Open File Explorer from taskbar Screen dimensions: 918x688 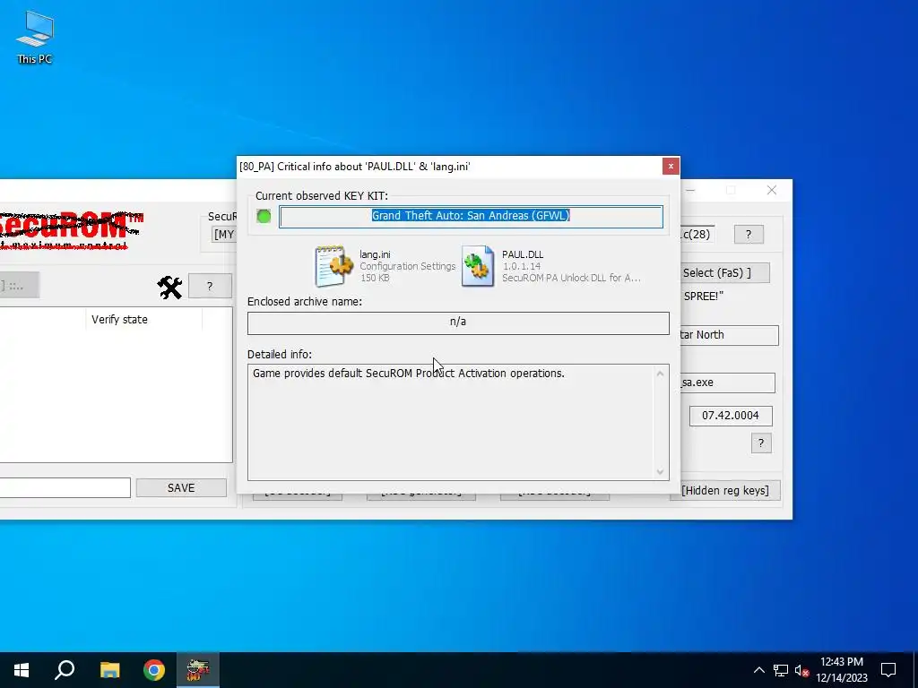coord(109,670)
